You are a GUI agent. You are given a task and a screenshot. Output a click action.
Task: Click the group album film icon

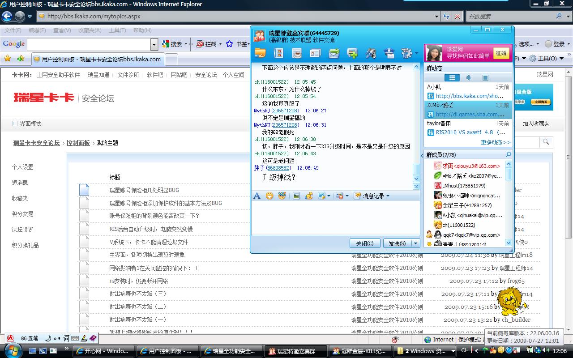pos(278,53)
